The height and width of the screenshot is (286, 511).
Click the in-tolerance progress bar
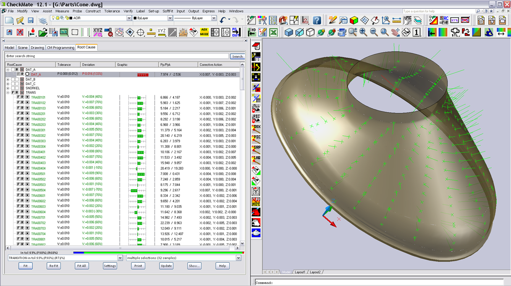pos(158,252)
